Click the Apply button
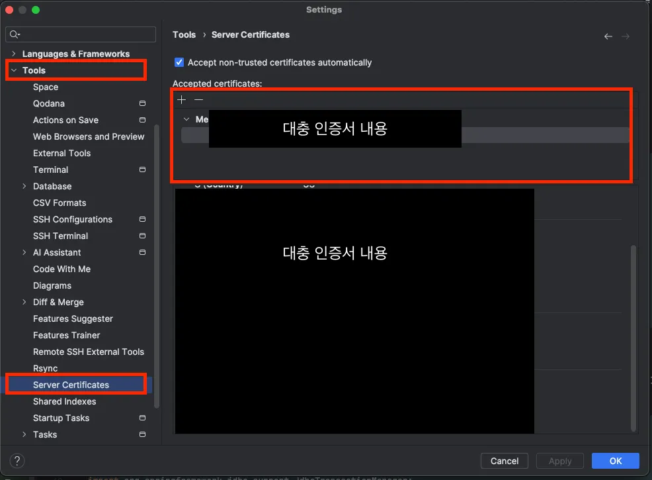 560,461
